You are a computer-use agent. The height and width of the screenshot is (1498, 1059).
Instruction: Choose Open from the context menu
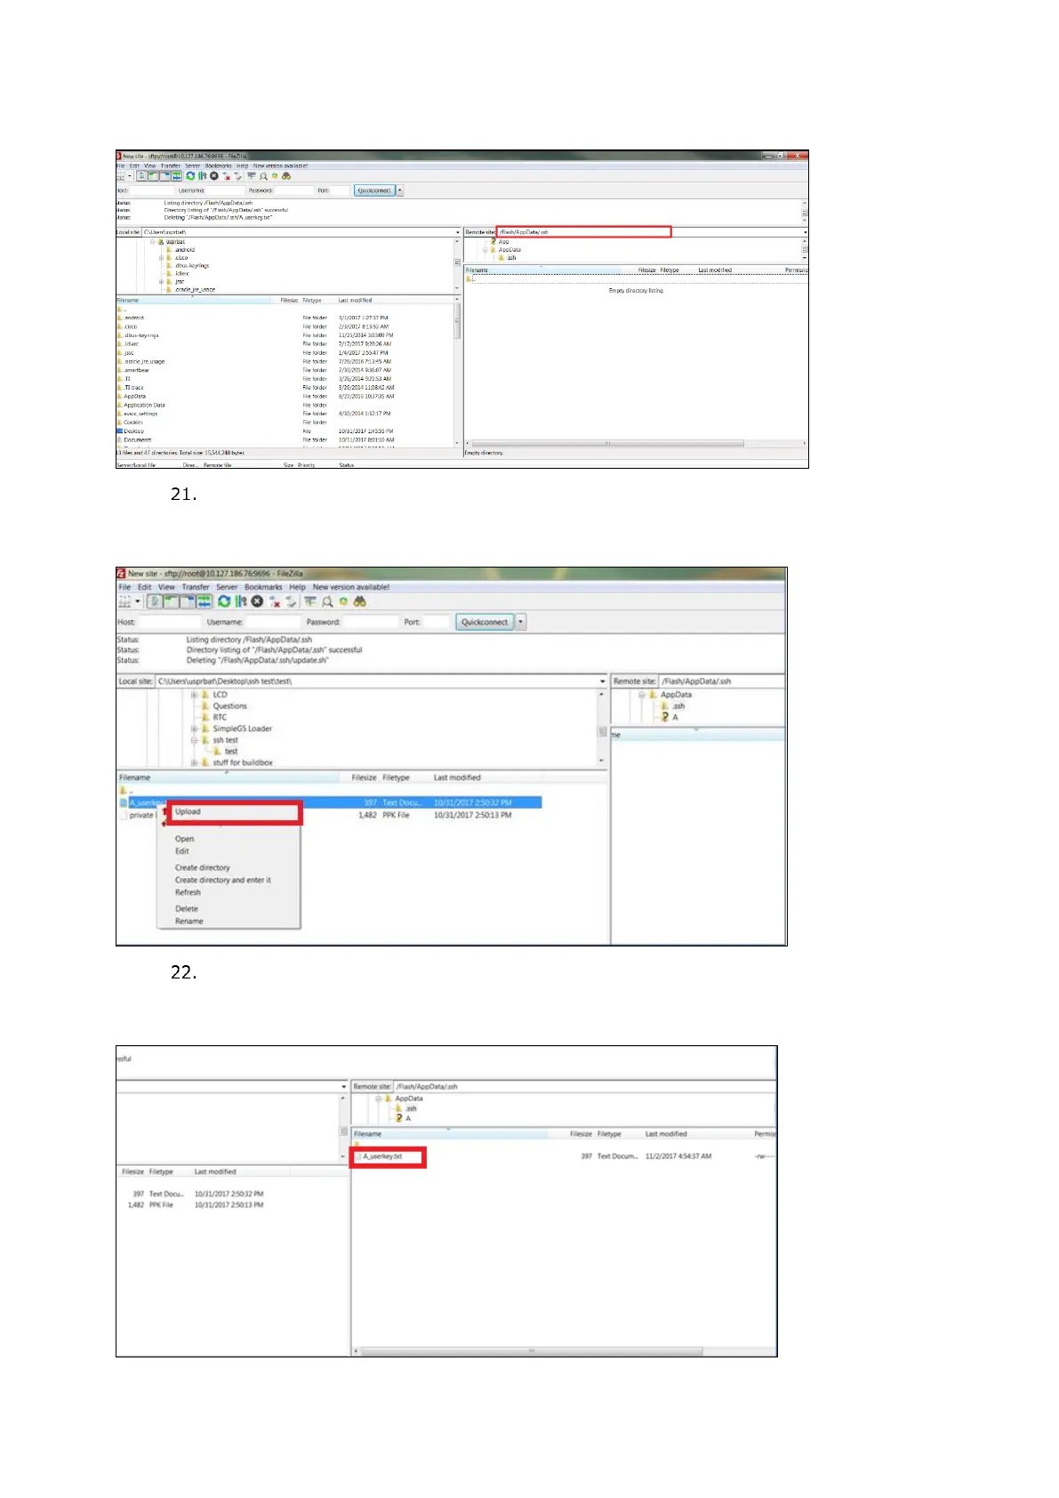coord(229,839)
